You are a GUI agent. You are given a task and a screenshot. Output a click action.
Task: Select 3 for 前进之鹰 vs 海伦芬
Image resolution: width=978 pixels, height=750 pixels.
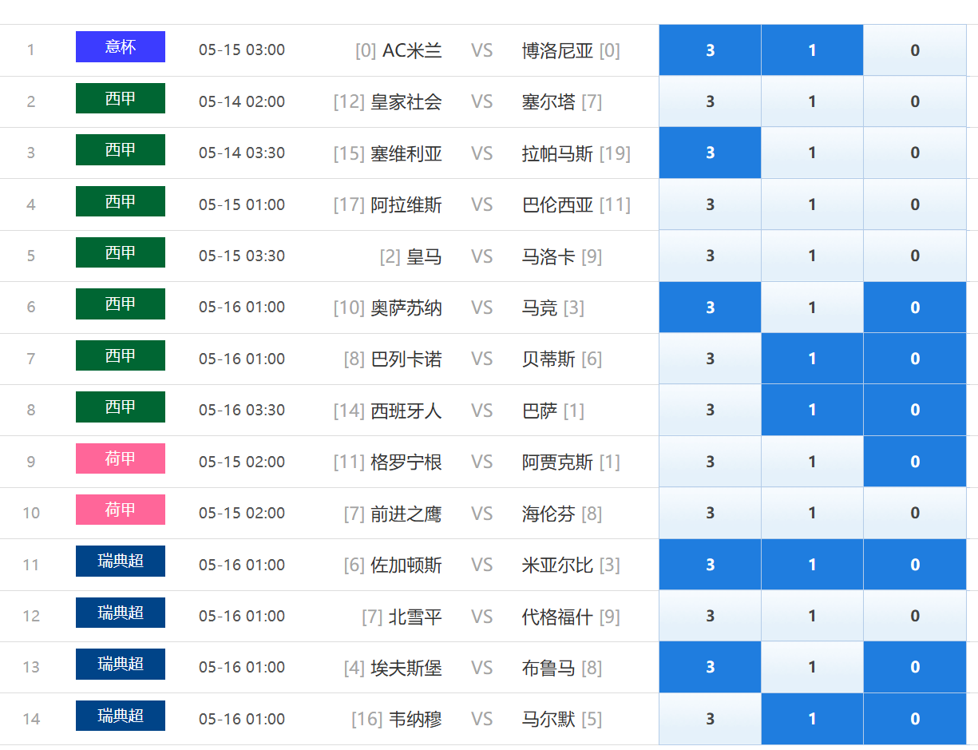[710, 513]
